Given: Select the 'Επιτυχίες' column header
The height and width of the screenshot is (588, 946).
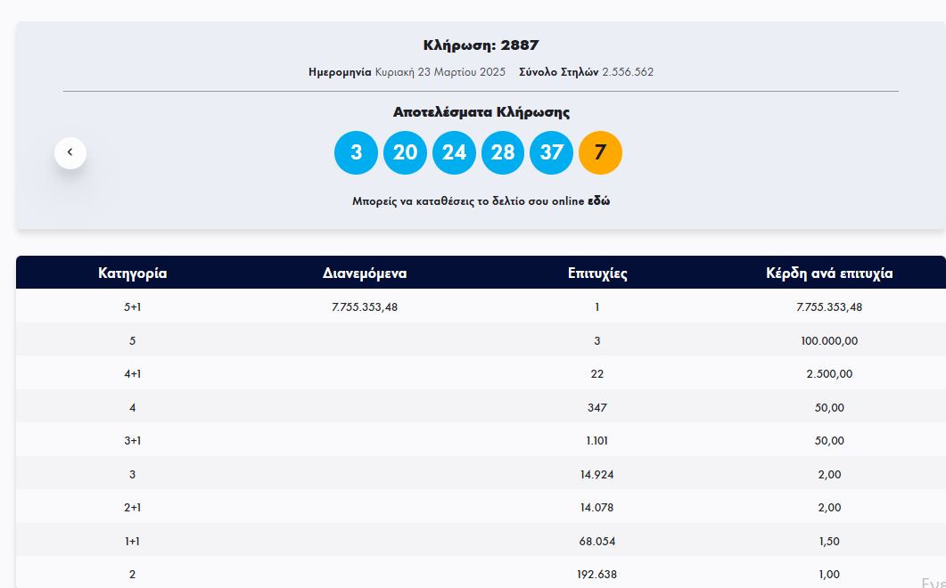Looking at the screenshot, I should [x=597, y=274].
